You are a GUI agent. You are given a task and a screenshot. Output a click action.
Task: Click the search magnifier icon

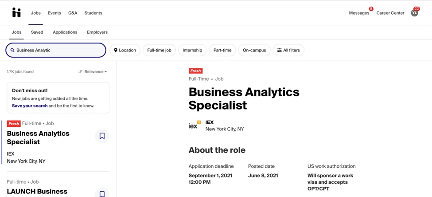click(12, 50)
